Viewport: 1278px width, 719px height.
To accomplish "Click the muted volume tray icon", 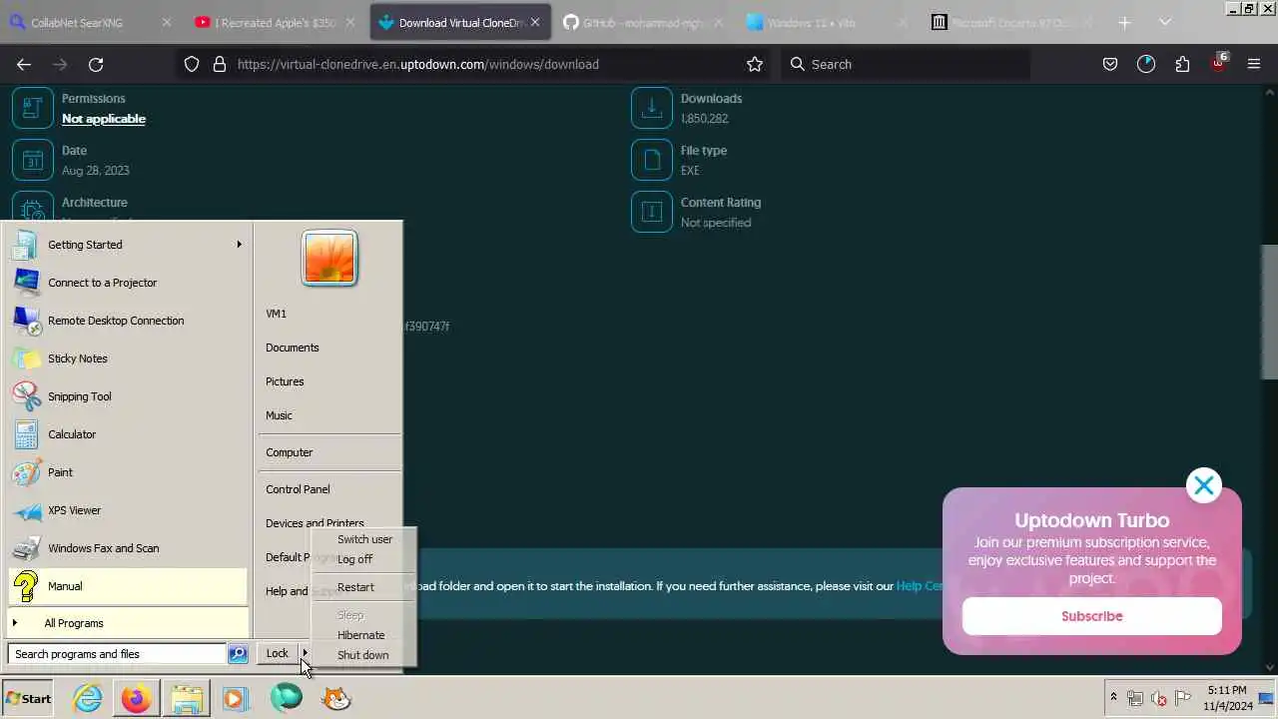I will click(x=1159, y=698).
